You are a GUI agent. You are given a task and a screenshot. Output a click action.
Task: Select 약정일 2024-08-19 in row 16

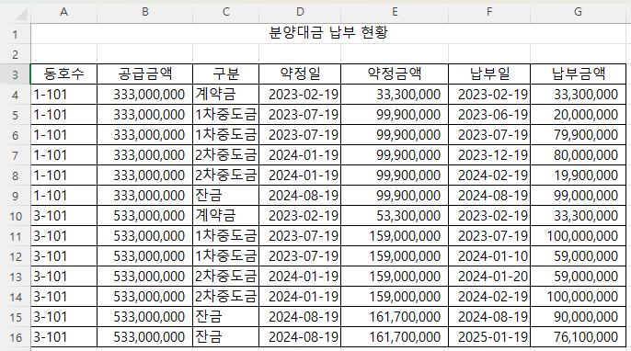[x=300, y=337]
